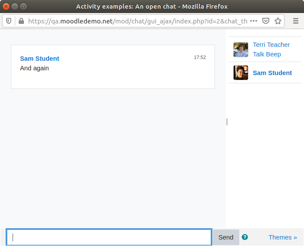
Task: Save page to Pocket icon
Action: (265, 21)
